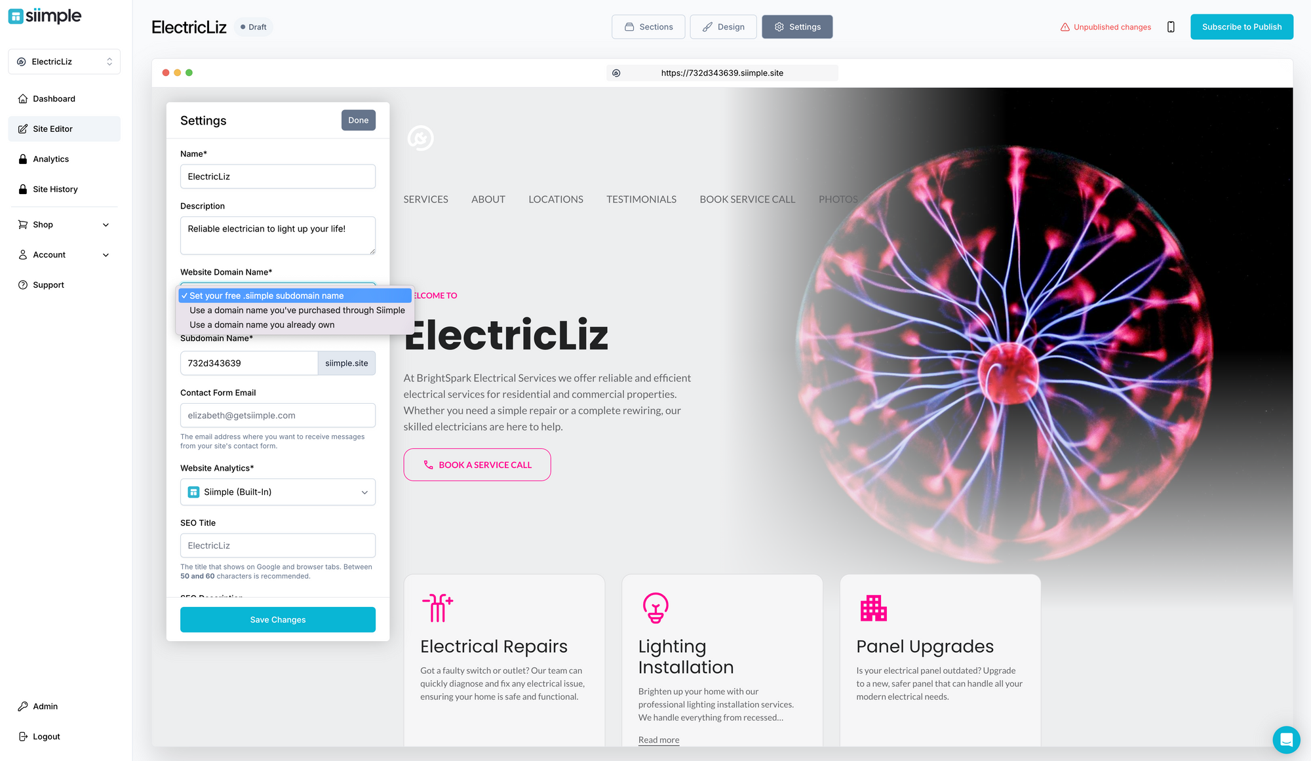Viewport: 1311px width, 761px height.
Task: Click the Analytics icon in sidebar
Action: click(23, 157)
